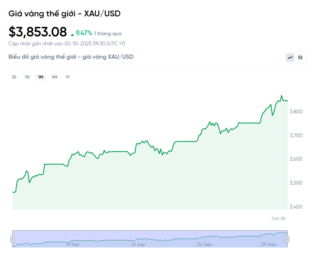The image size is (315, 266).
Task: Click 8 Sep in the range navigator
Action: (x=73, y=244)
